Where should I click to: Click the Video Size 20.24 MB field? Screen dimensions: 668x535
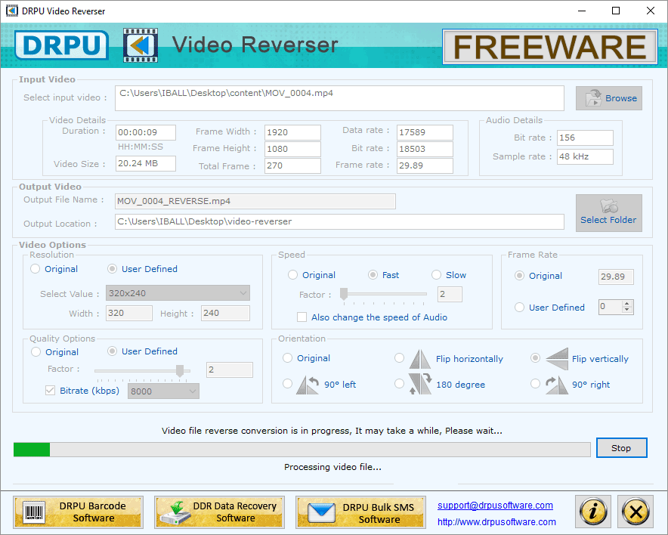[x=146, y=163]
